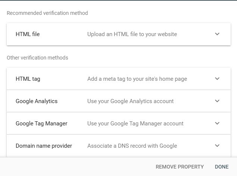Pick the Google Analytics method title
This screenshot has height=176, width=237.
click(37, 101)
